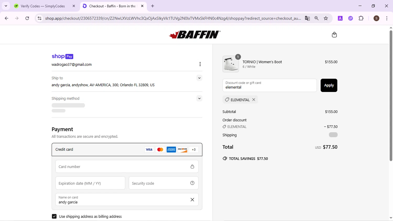Click the Baffin logo
Image resolution: width=393 pixels, height=221 pixels.
[195, 35]
